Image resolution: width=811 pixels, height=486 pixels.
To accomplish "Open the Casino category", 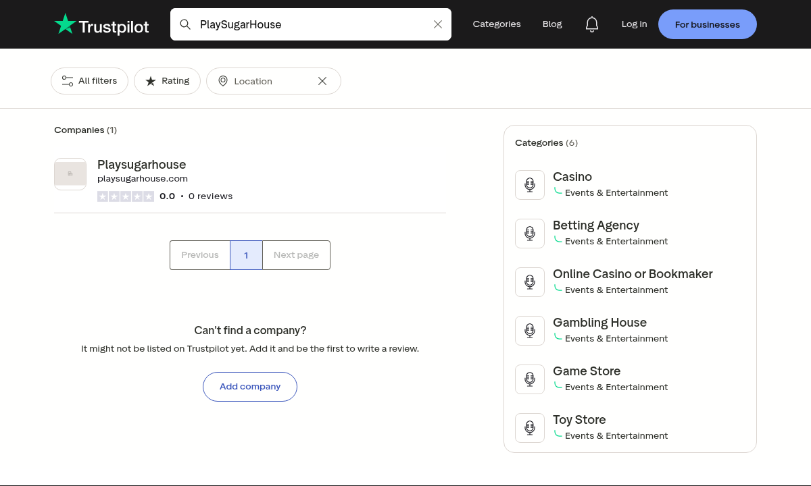I will (x=572, y=177).
